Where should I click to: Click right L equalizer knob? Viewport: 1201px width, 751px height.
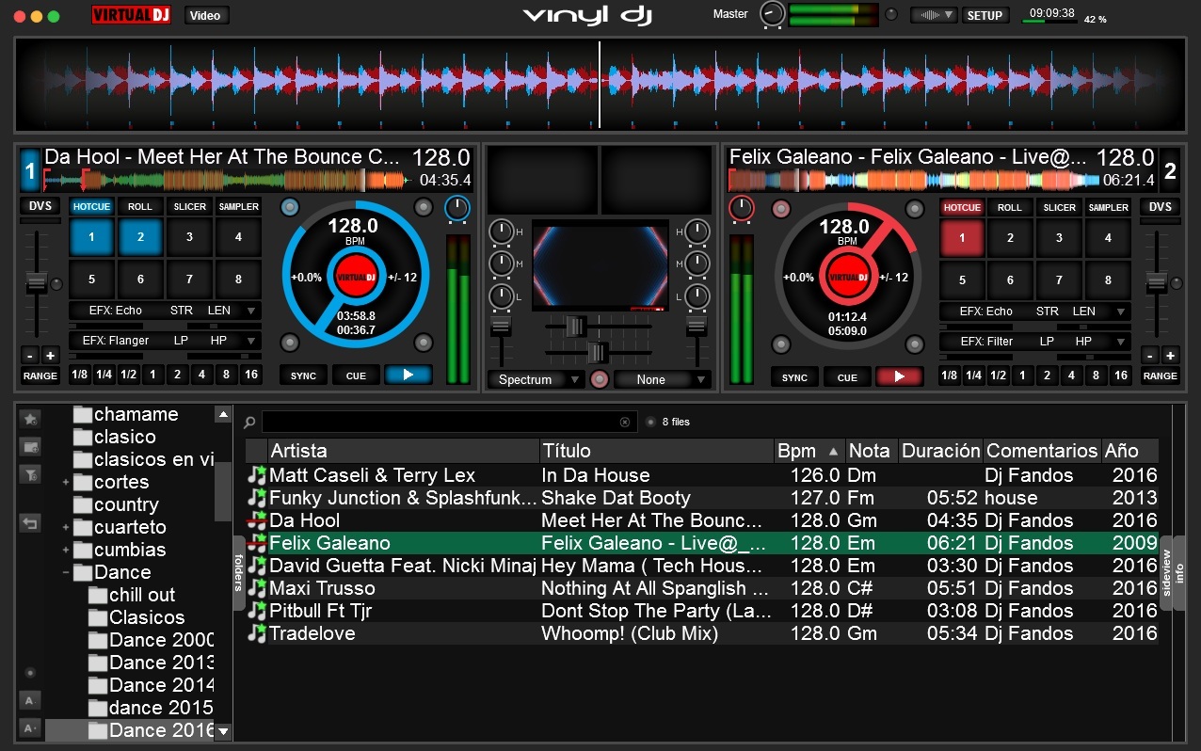(697, 297)
